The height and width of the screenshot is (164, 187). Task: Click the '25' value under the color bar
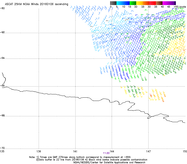coord(143,7)
